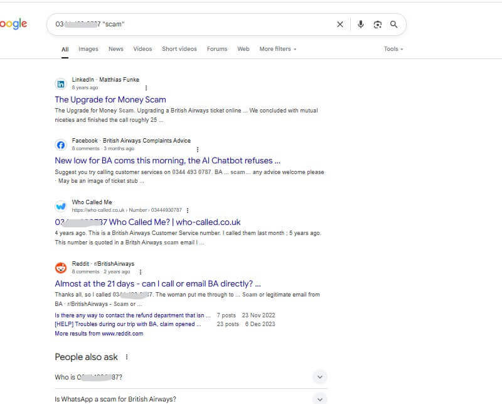Image resolution: width=502 pixels, height=404 pixels.
Task: Clear the search box with X icon
Action: coord(340,25)
